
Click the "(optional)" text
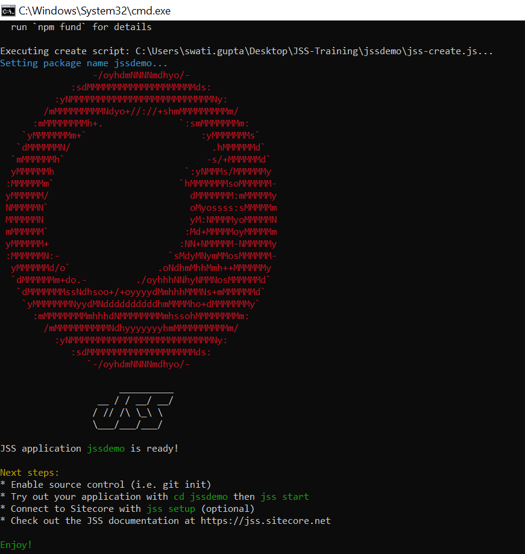point(227,509)
